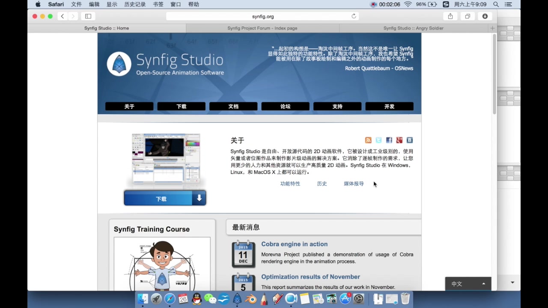This screenshot has height=308, width=548.
Task: Open QQ penguin app in Dock
Action: tap(197, 299)
